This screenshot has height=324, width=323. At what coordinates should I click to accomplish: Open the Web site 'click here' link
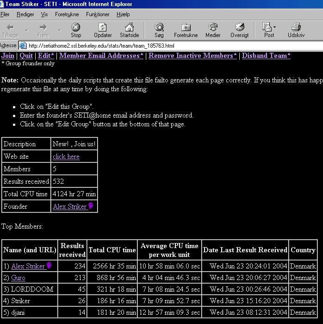[x=66, y=156]
